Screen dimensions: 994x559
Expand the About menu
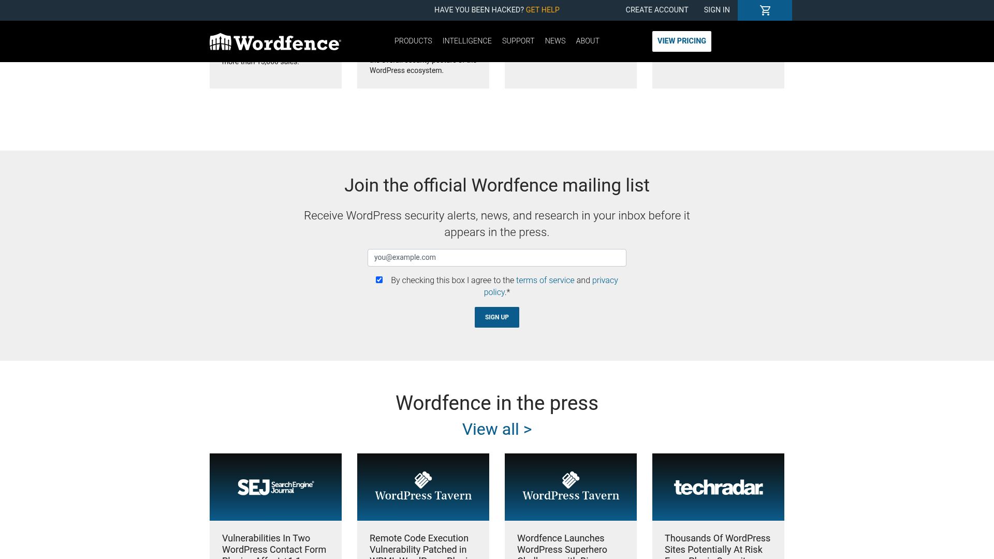(x=587, y=41)
